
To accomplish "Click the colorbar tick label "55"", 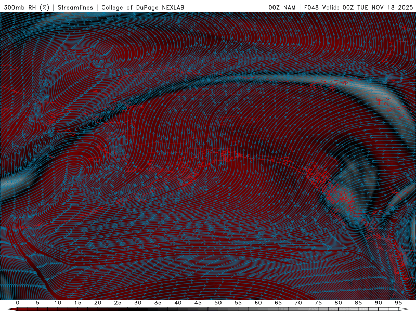I will pos(238,303).
